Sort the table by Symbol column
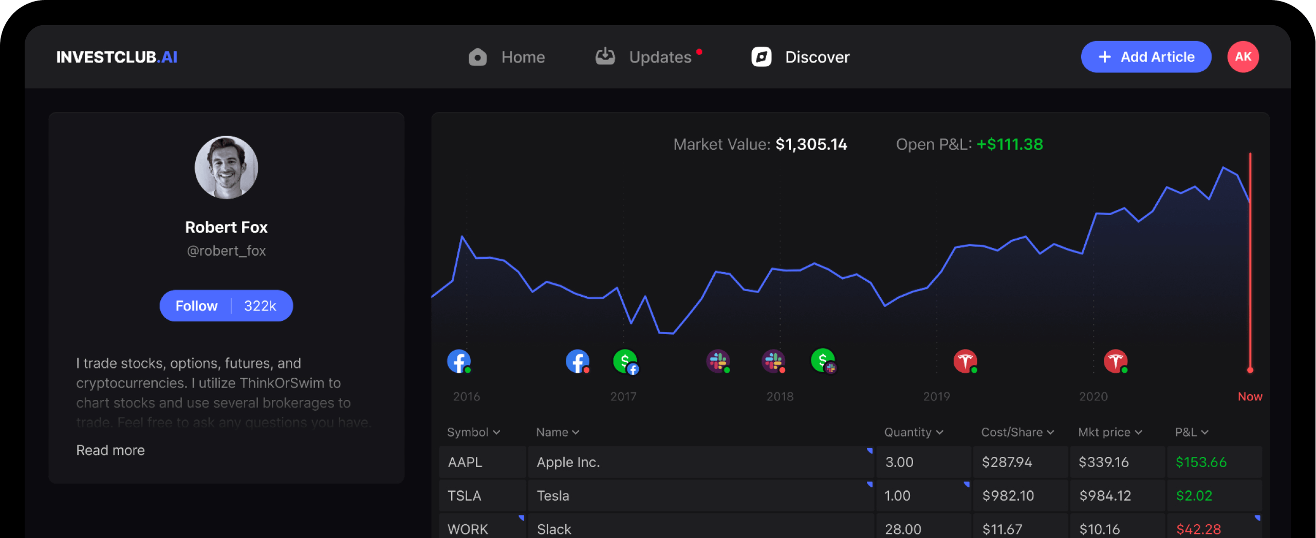 [x=473, y=432]
